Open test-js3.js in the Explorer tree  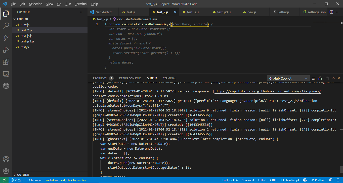50,41
